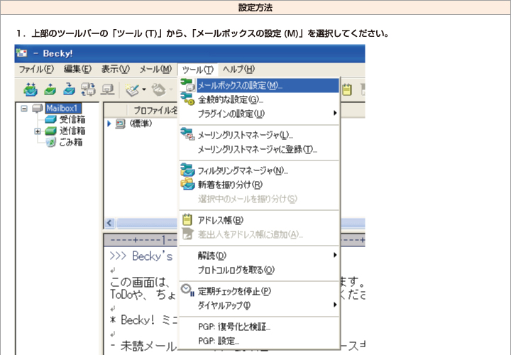
Task: Click horizontal scrollbar left arrow
Action: click(x=109, y=223)
